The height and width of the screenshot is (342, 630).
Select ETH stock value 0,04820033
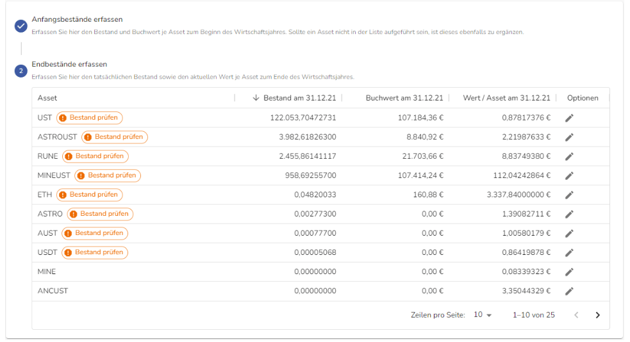pos(315,195)
